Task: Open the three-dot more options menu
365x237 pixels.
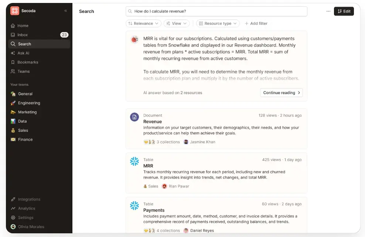Action: [328, 11]
